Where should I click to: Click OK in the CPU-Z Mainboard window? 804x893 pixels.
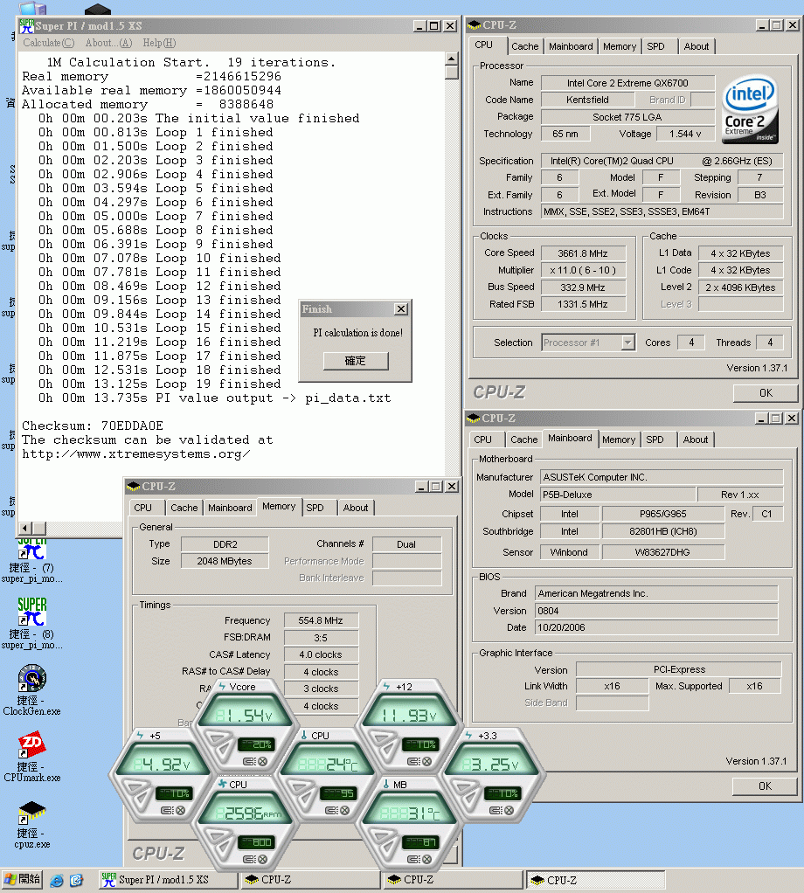[x=765, y=786]
